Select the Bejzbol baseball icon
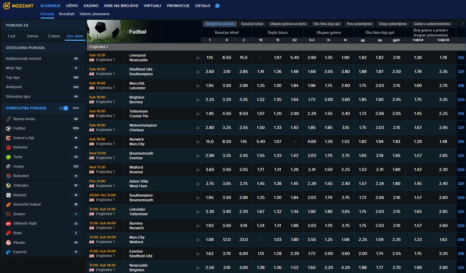The height and width of the screenshot is (273, 466). [x=8, y=195]
